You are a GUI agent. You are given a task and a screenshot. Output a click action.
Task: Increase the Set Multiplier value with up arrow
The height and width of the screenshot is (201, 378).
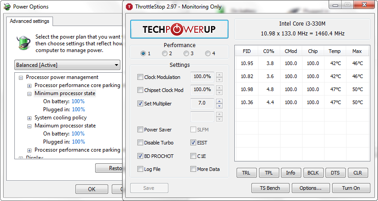coord(219,101)
